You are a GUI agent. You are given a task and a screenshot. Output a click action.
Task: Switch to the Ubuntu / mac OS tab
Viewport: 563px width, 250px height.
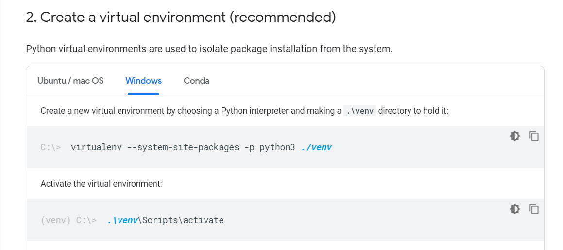(70, 81)
